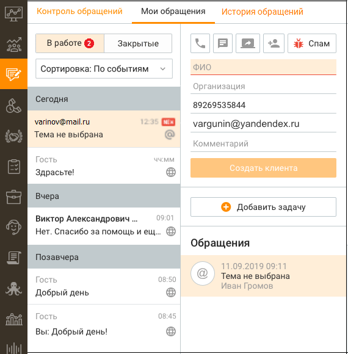This screenshot has height=354, width=348.
Task: Click the email field vargunin@yandendex.ru
Action: tap(263, 124)
